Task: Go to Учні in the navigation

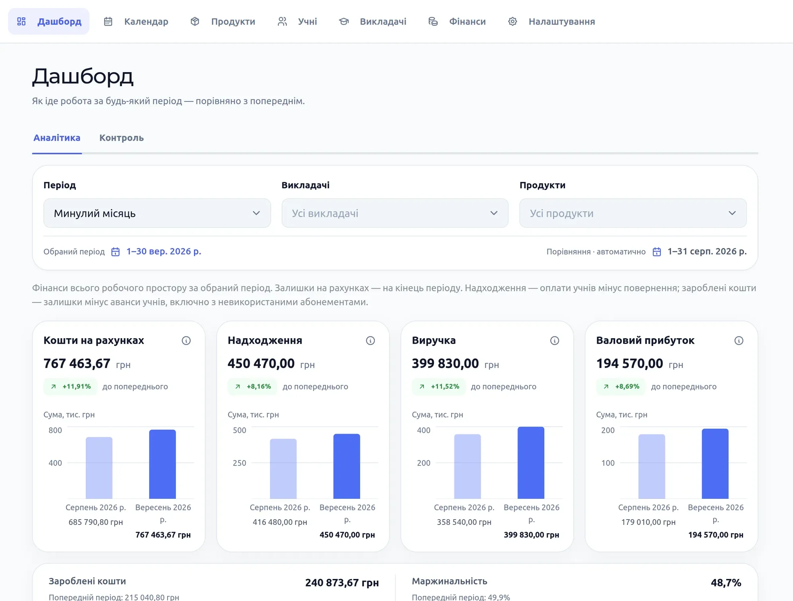Action: 297,21
